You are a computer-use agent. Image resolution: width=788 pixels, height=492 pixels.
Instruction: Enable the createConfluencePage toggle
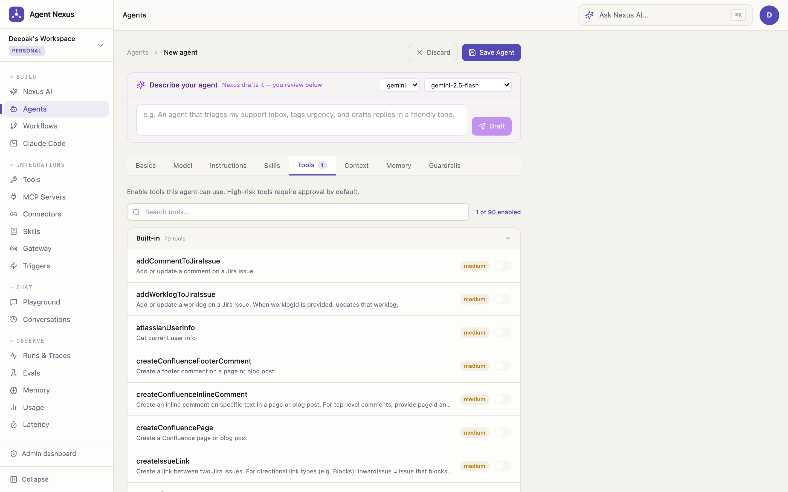point(503,432)
